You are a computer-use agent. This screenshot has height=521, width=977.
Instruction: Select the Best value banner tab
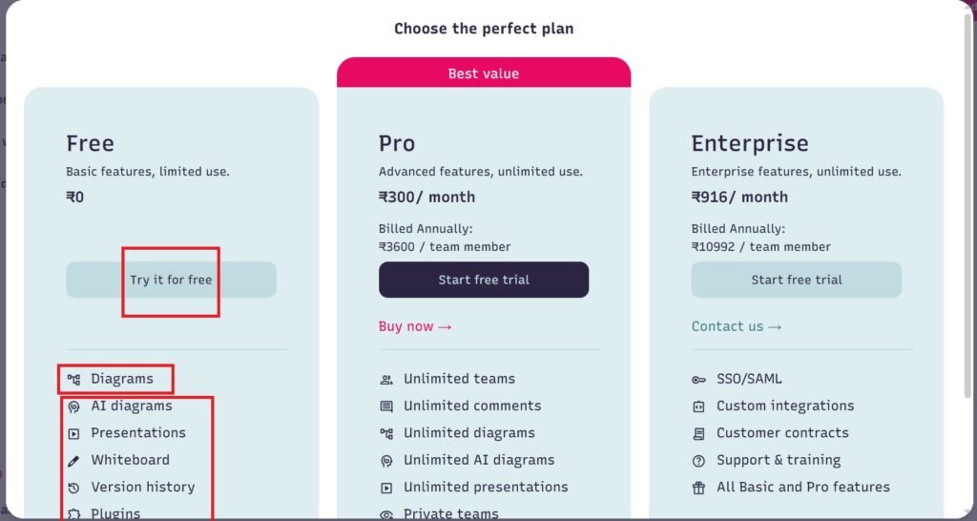click(484, 73)
